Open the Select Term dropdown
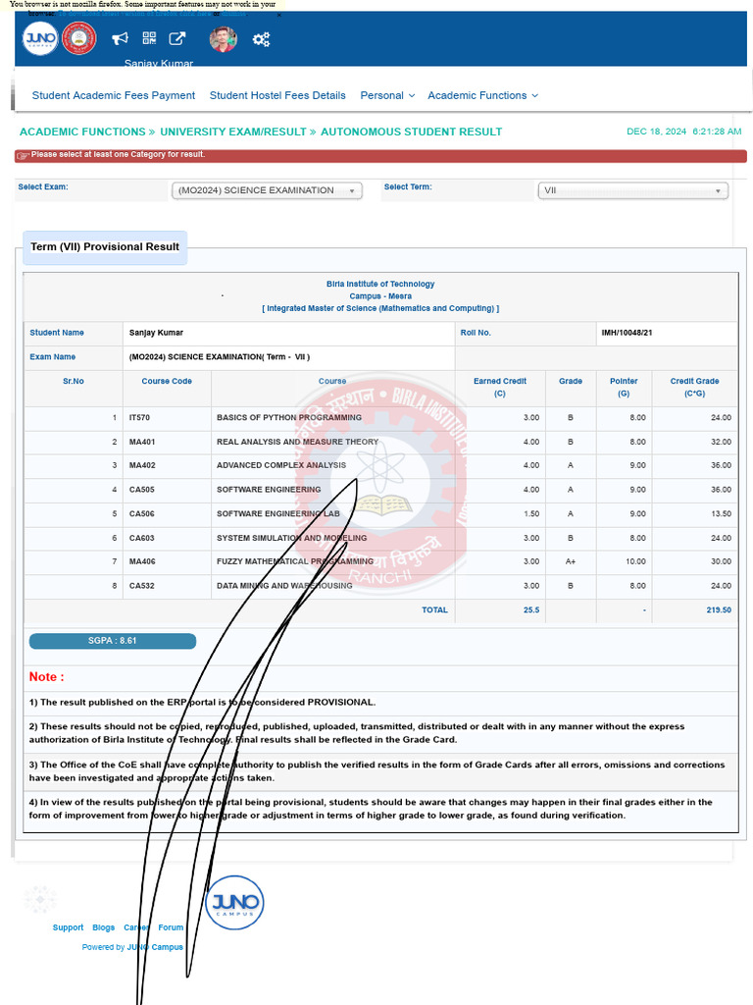The image size is (753, 1005). [632, 190]
